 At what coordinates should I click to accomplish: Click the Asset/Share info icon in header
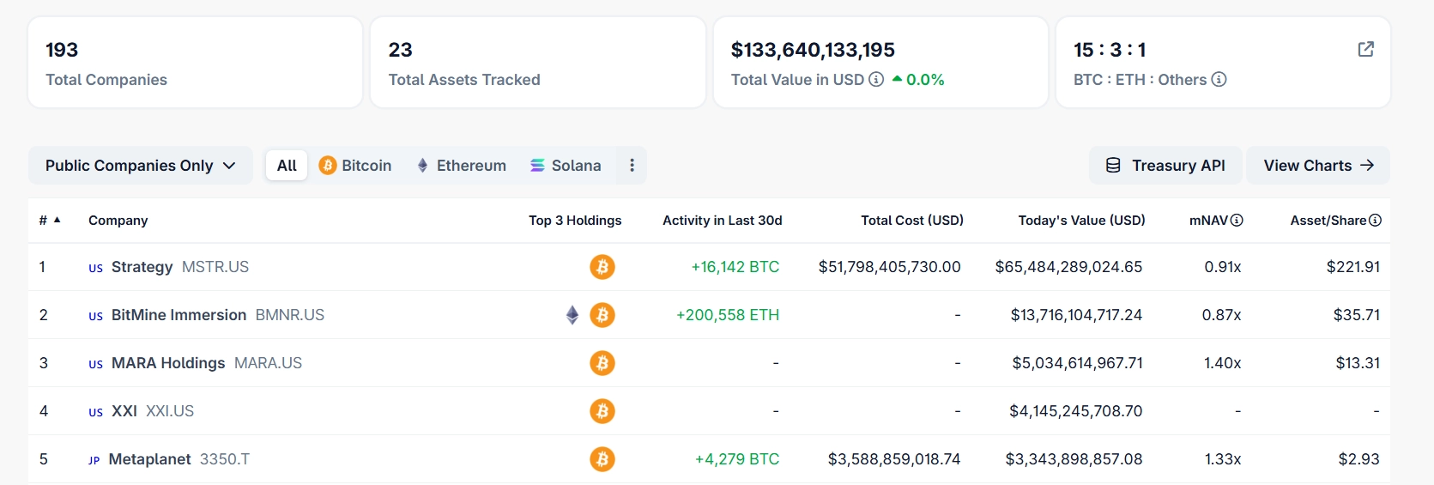coord(1375,221)
